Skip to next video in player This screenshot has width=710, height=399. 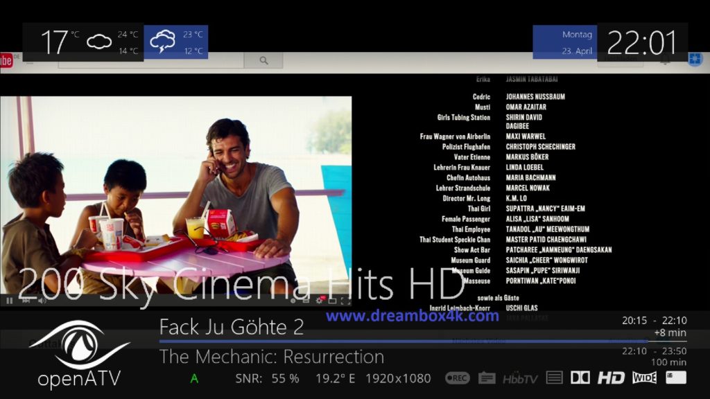pyautogui.click(x=26, y=301)
